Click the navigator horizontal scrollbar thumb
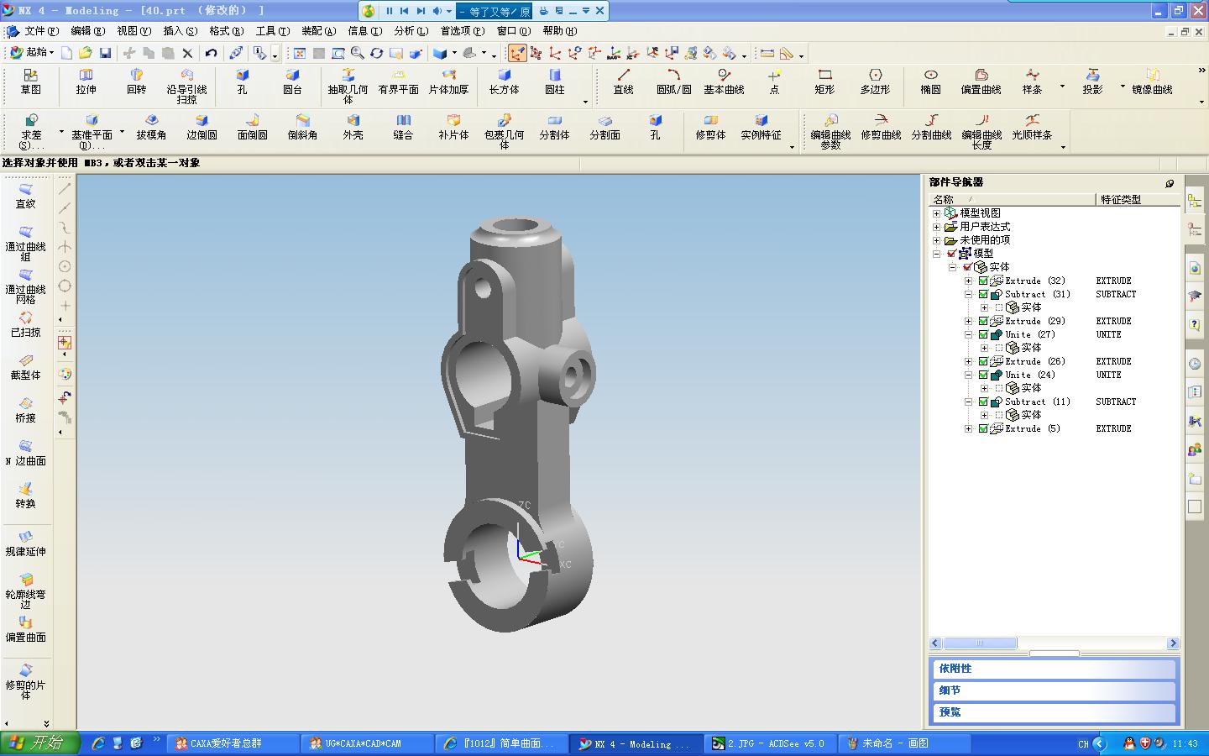The height and width of the screenshot is (756, 1209). [x=980, y=643]
